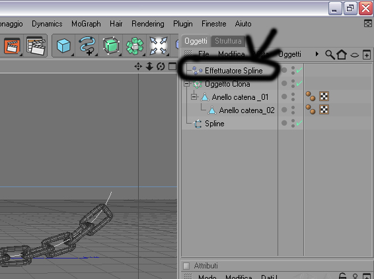Switch to the Struttura tab
This screenshot has width=374, height=279.
coord(228,41)
